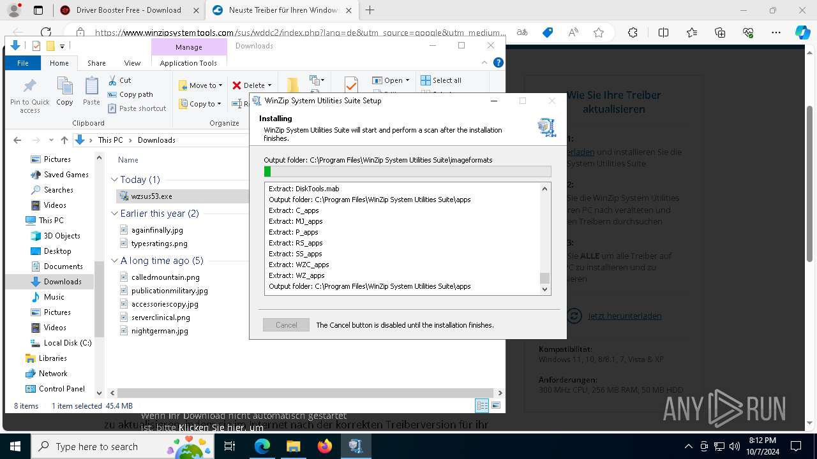The height and width of the screenshot is (459, 817).
Task: Click the disabled Cancel button in Setup
Action: pyautogui.click(x=286, y=325)
